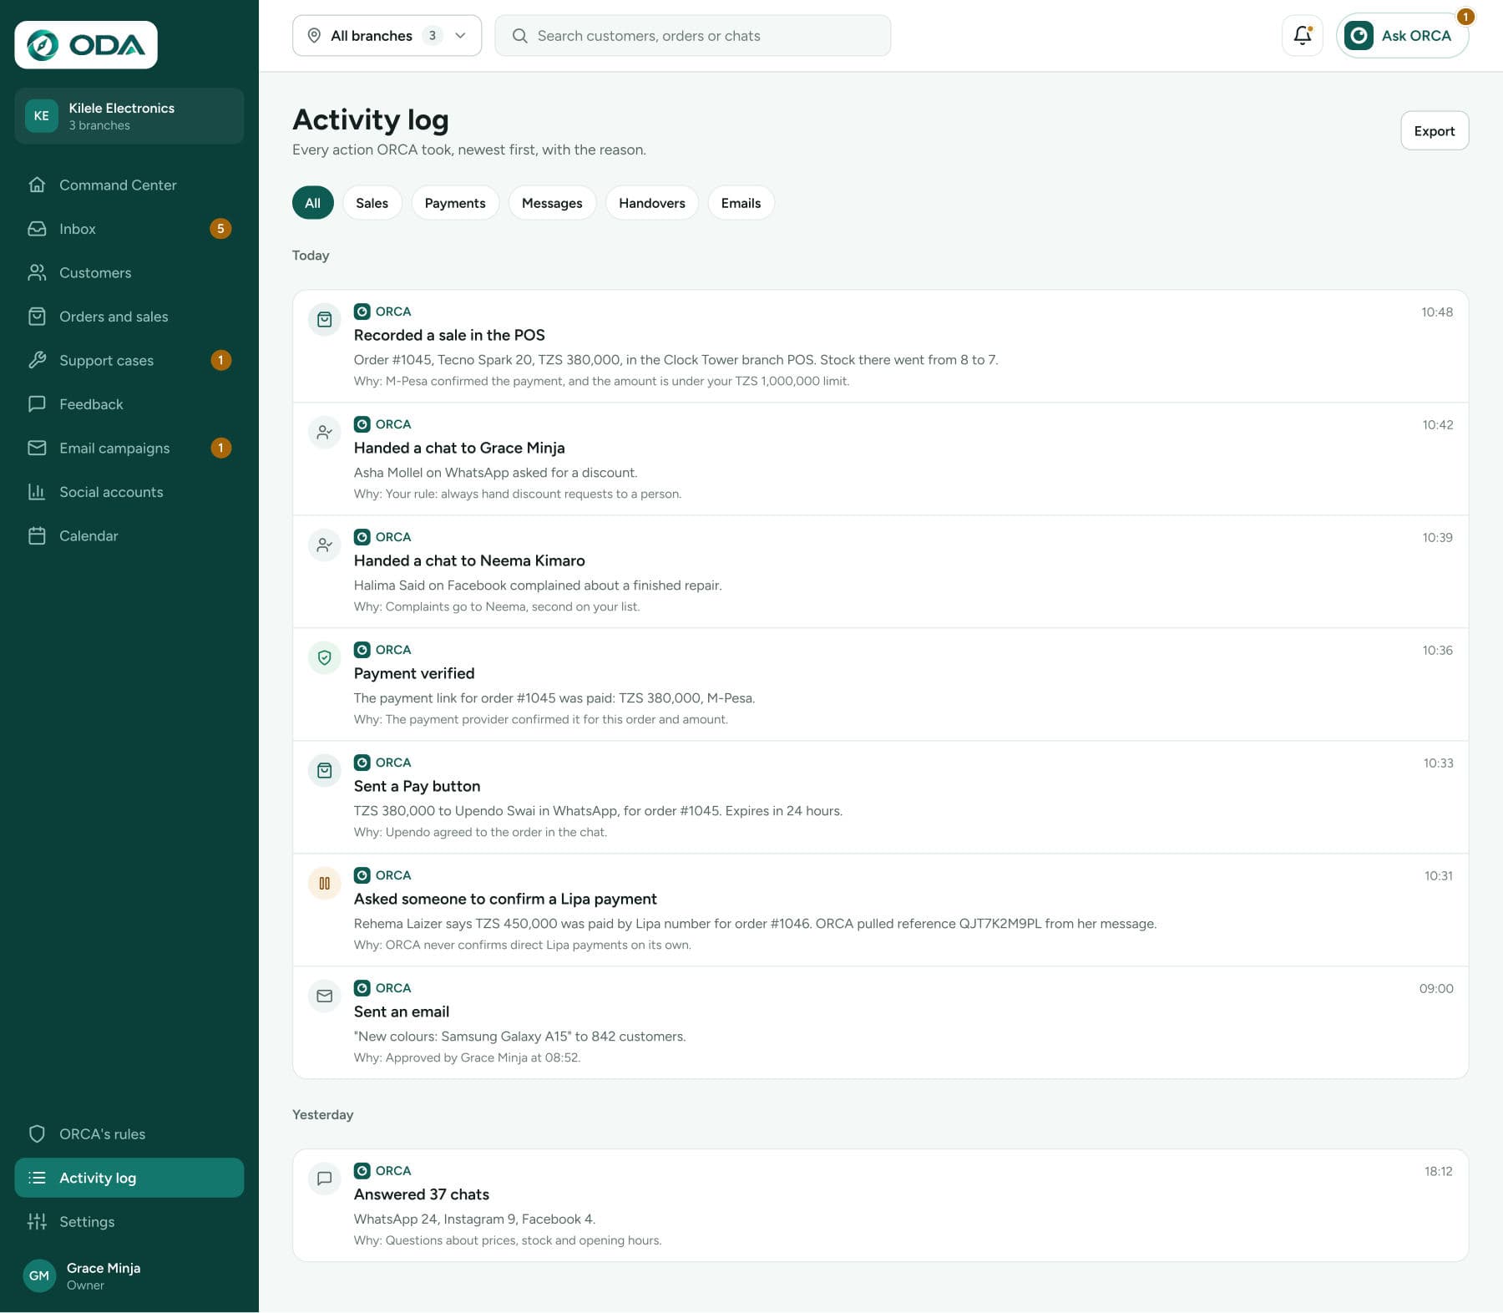Open Customers people icon

(x=37, y=272)
